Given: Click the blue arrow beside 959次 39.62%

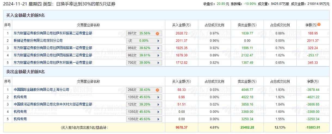Looking at the screenshot, I should [x=158, y=48].
